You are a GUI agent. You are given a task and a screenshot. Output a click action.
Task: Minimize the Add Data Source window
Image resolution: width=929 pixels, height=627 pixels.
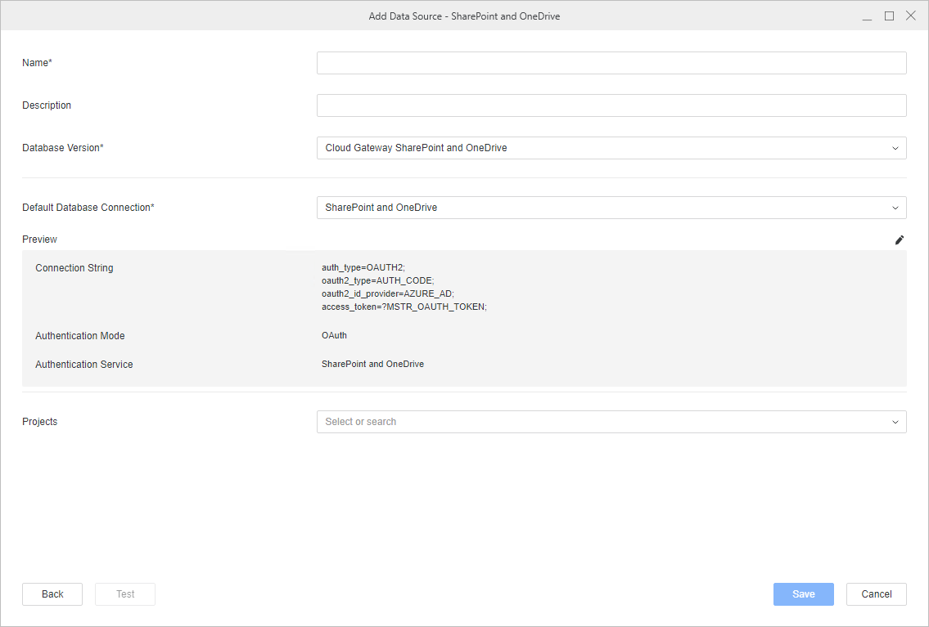pos(868,16)
